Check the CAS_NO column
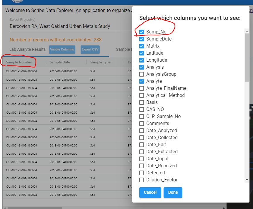 click(142, 109)
